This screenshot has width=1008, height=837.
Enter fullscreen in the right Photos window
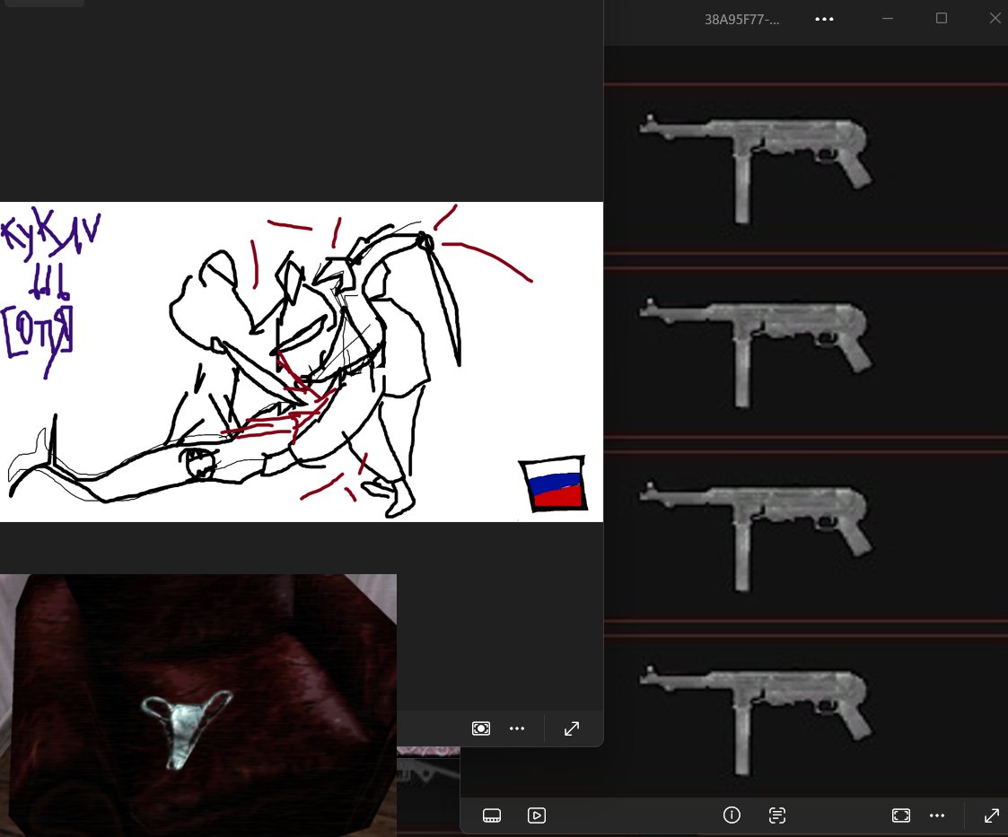[x=992, y=815]
